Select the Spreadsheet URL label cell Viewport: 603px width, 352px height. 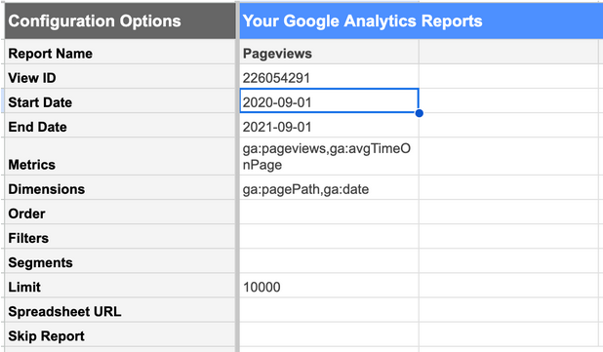pos(120,310)
